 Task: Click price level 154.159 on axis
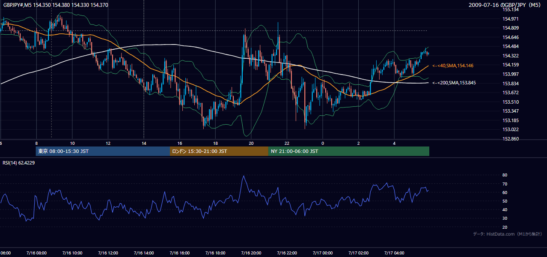click(x=511, y=65)
